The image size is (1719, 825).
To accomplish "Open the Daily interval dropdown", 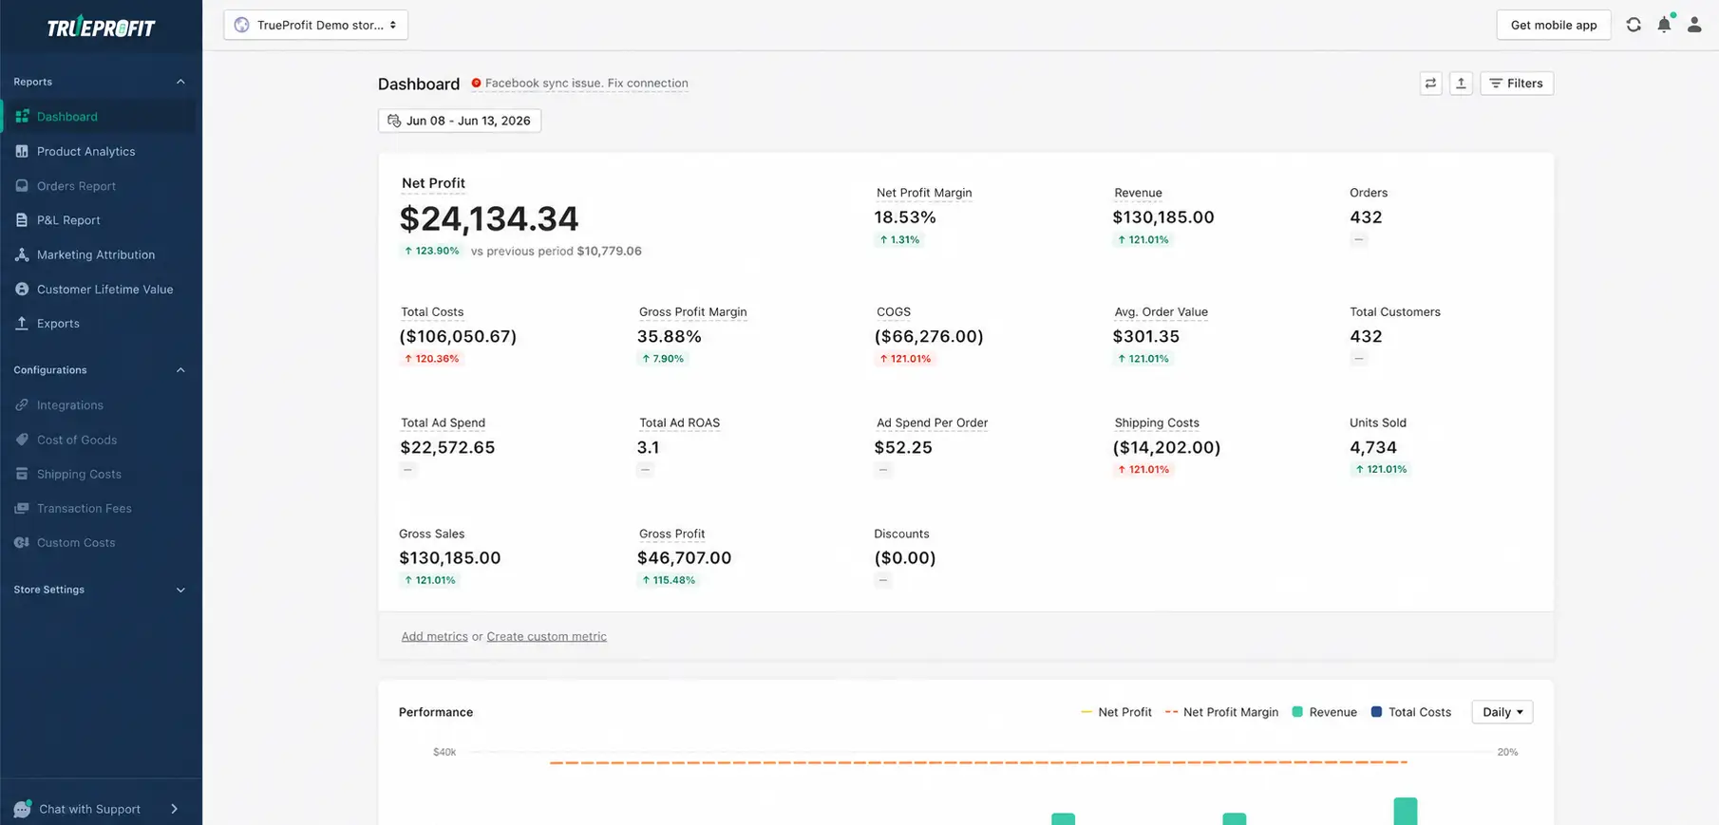I will (1502, 712).
